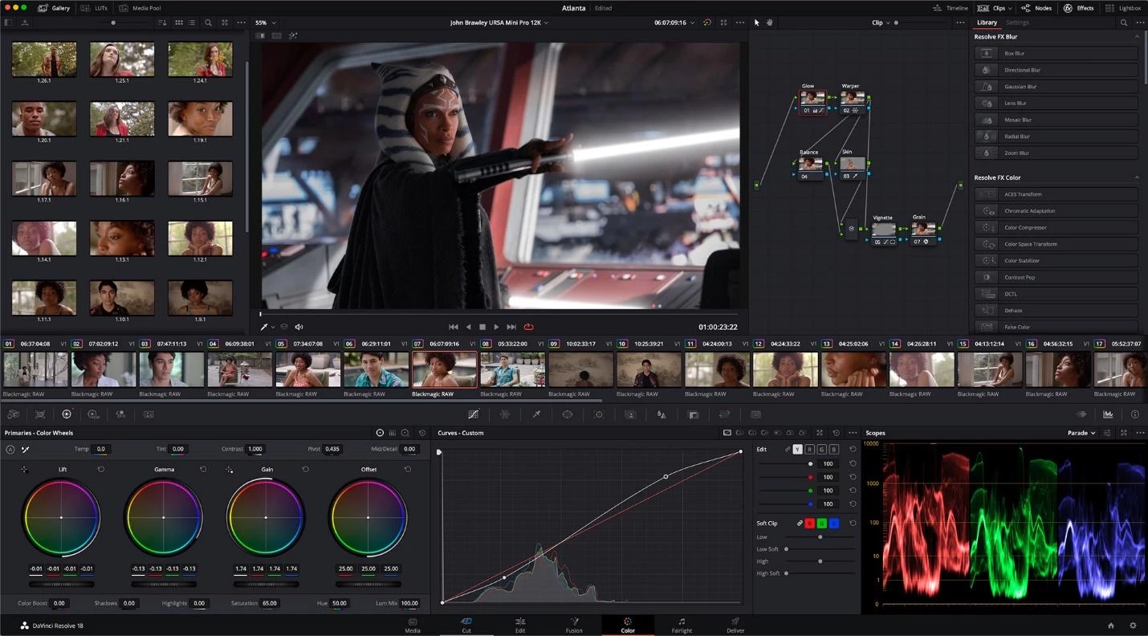Collapse the Resolve FX Color section
Image resolution: width=1148 pixels, height=636 pixels.
[x=1137, y=177]
